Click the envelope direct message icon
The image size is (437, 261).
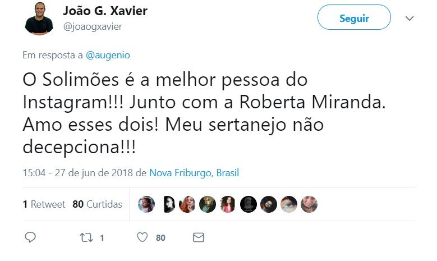pos(199,237)
